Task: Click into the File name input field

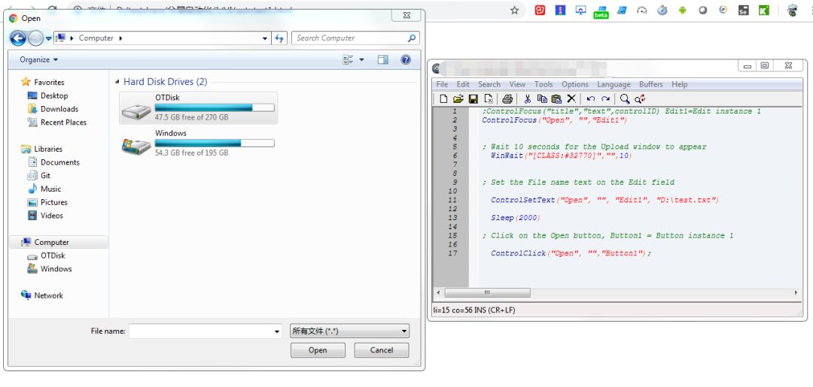Action: point(200,331)
